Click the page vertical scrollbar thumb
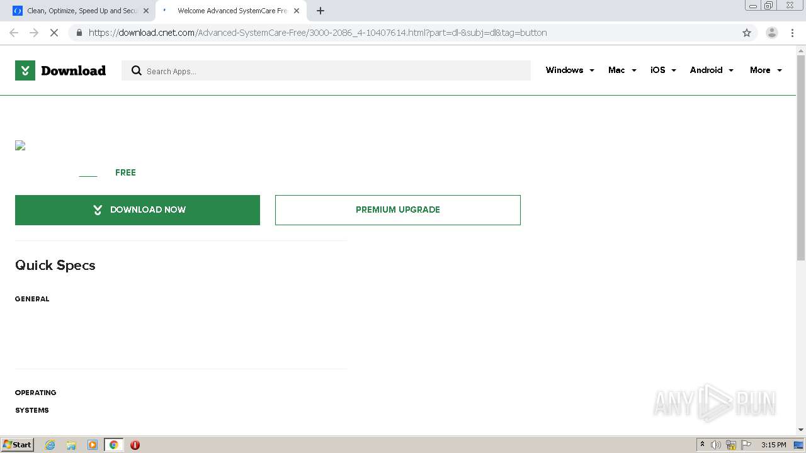 click(801, 157)
